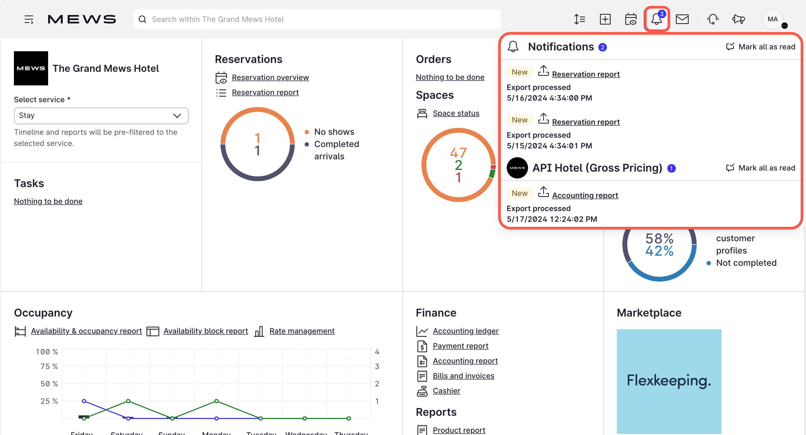Click the Not completed legend item

click(x=741, y=263)
